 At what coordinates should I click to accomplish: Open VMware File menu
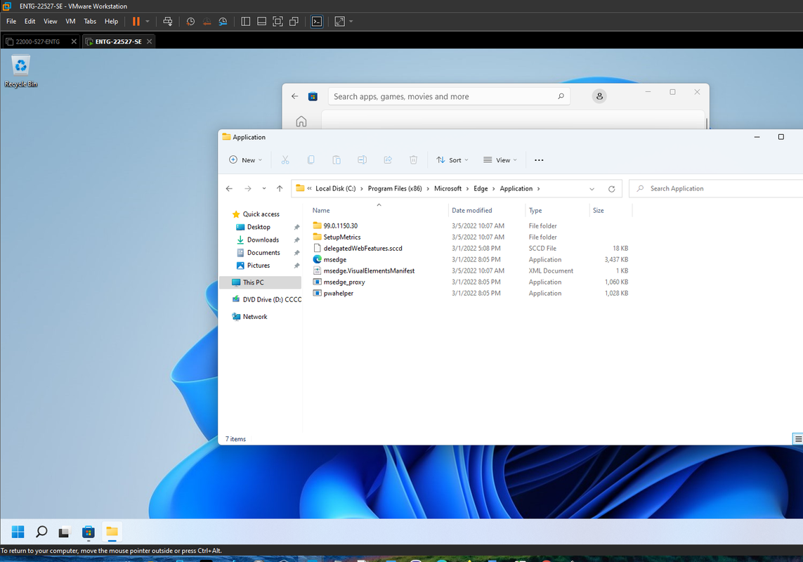[11, 22]
